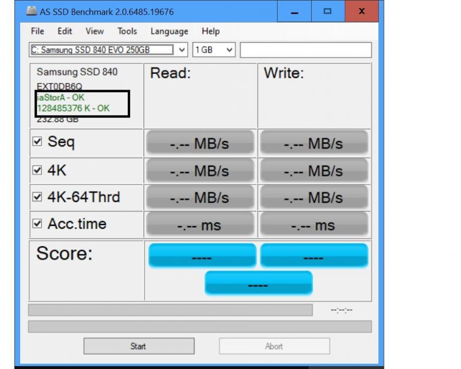Uncheck the Acc.time test checkbox
Screen dimensions: 461x369
(x=37, y=223)
